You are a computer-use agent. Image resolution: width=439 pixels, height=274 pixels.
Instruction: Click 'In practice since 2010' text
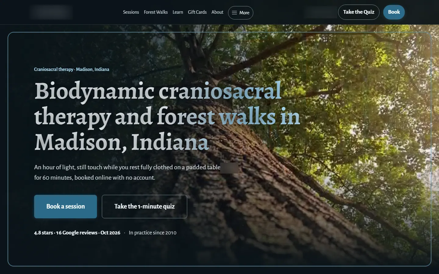pos(152,233)
